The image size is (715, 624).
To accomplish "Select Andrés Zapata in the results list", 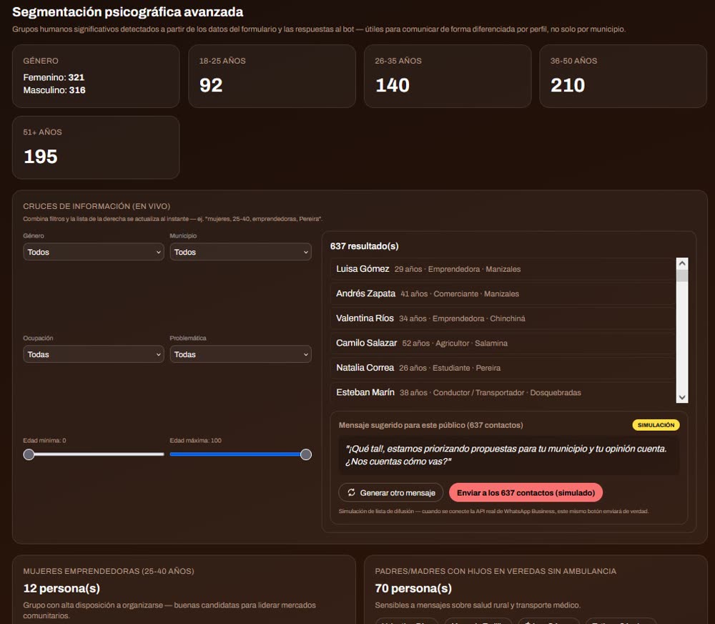I will [503, 293].
